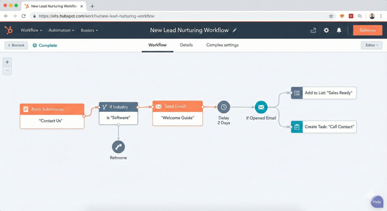This screenshot has height=211, width=387.
Task: Click the pencil icon to rename workflow
Action: 235,30
